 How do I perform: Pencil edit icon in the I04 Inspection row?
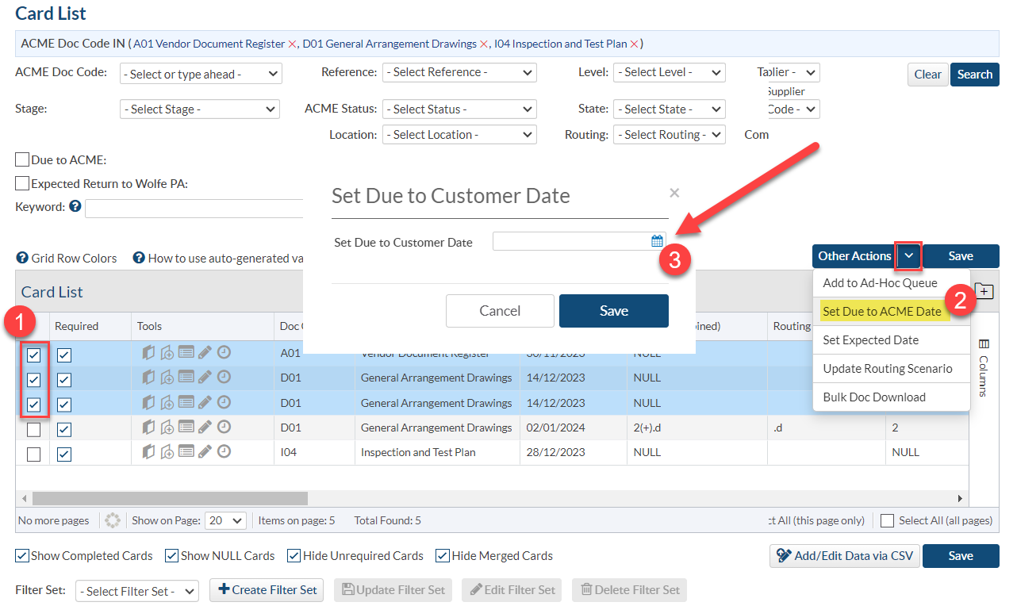click(x=205, y=451)
